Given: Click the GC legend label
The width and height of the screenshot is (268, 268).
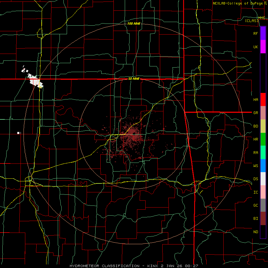Looking at the screenshot, I should 255,205.
